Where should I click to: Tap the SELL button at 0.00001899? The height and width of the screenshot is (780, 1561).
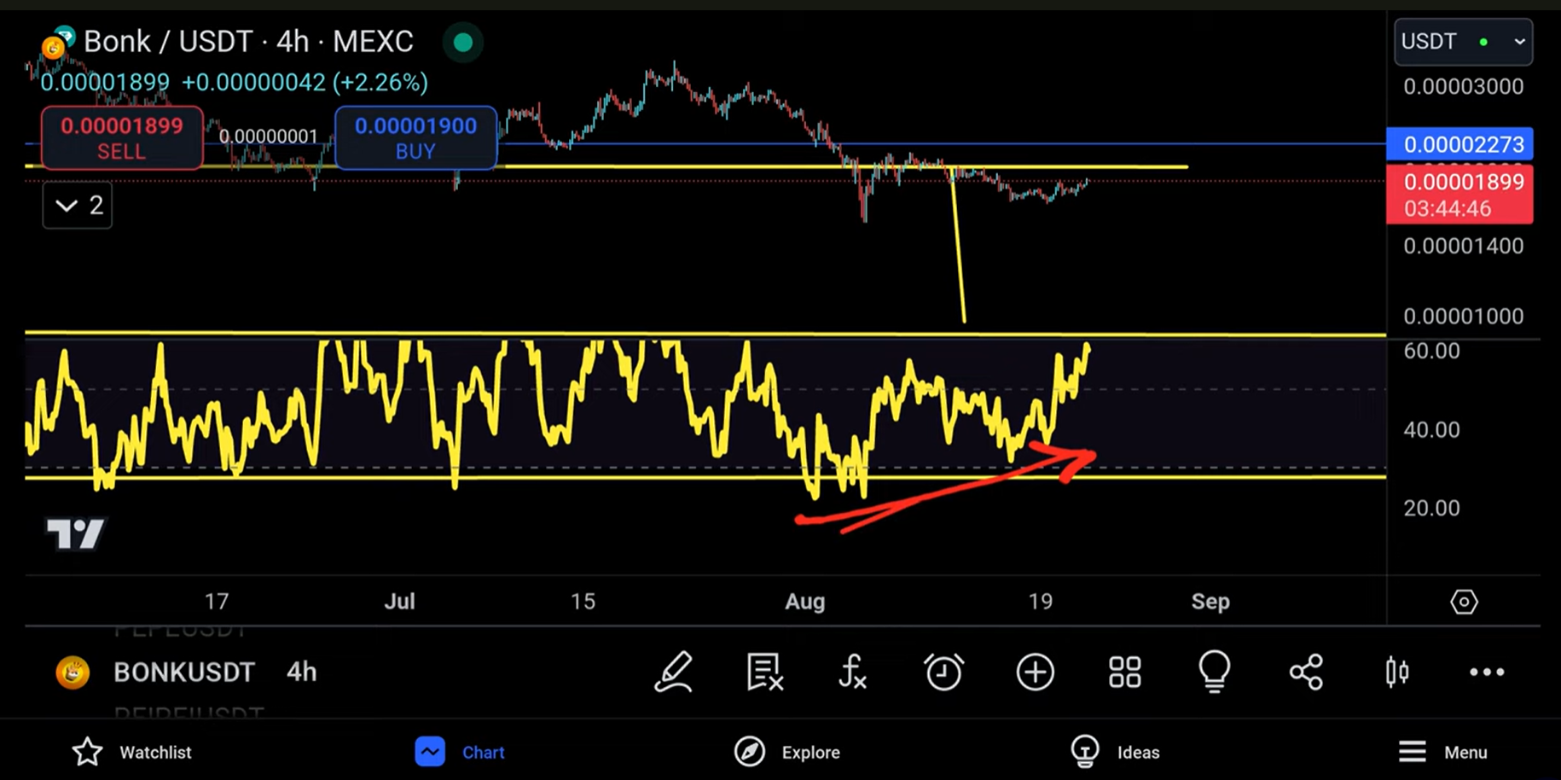point(122,137)
